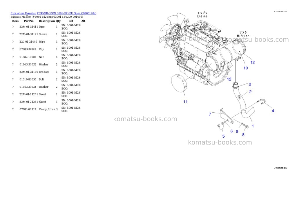Click the Bracket description

(44, 72)
